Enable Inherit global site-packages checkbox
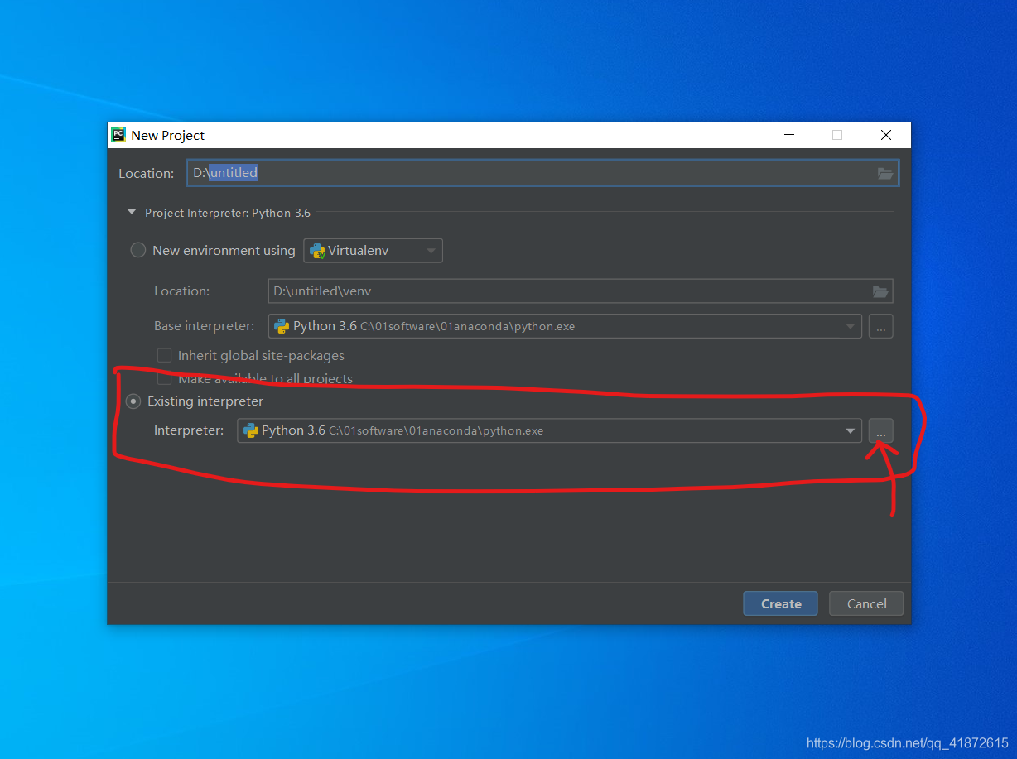1017x759 pixels. coord(164,355)
